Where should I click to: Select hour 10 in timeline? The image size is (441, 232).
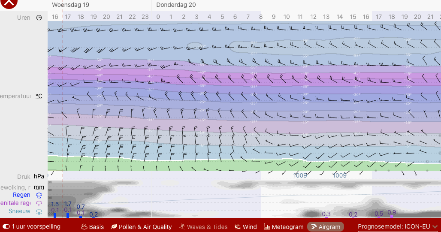(x=286, y=17)
